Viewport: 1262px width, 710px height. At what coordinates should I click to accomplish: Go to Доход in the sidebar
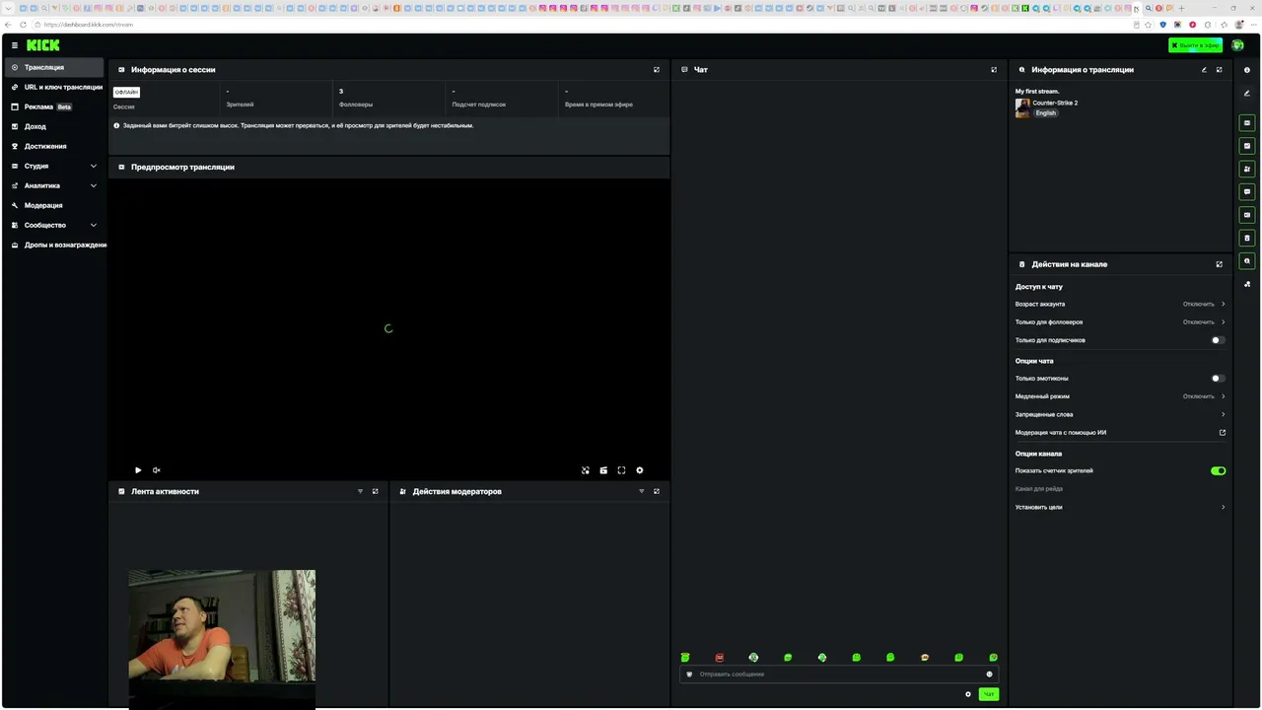click(x=54, y=126)
